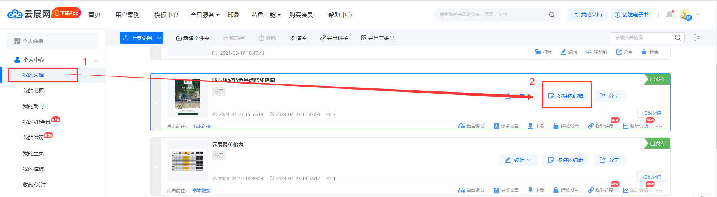Open 编辑 dropdown for 云展网价格表

tap(518, 160)
